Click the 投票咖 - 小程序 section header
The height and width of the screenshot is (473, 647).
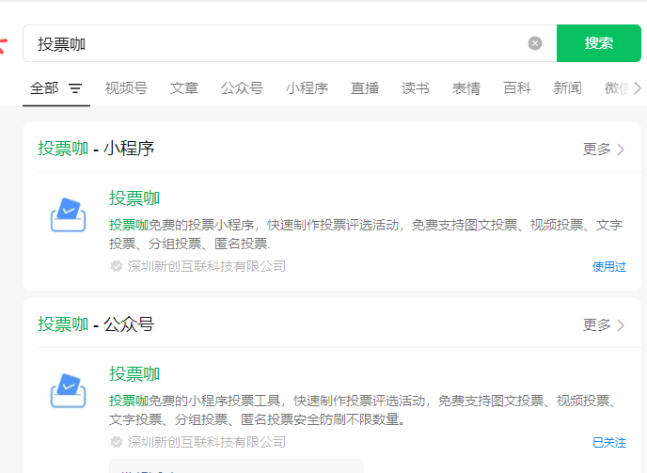(96, 149)
